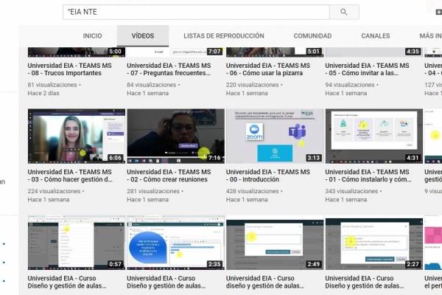Go to the CANALES tab

click(x=376, y=36)
